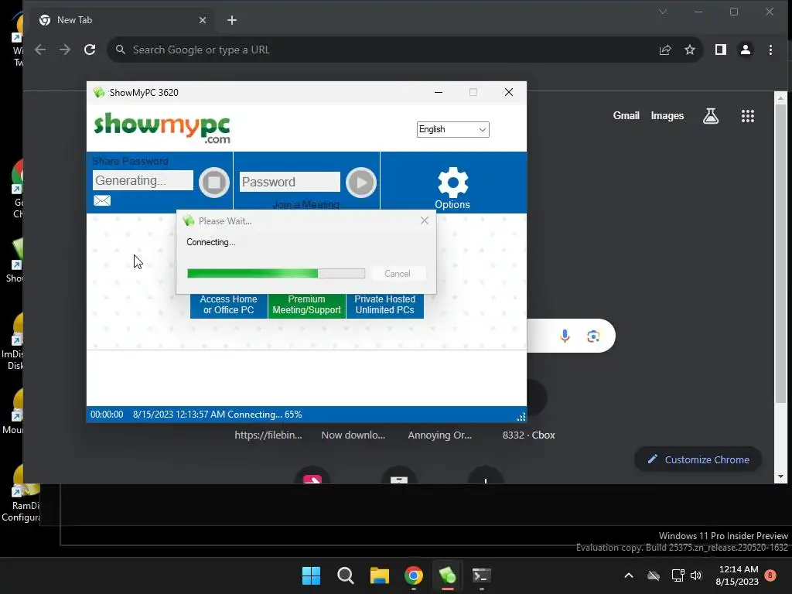Focus the meeting Password field
Image resolution: width=792 pixels, height=594 pixels.
[x=290, y=182]
